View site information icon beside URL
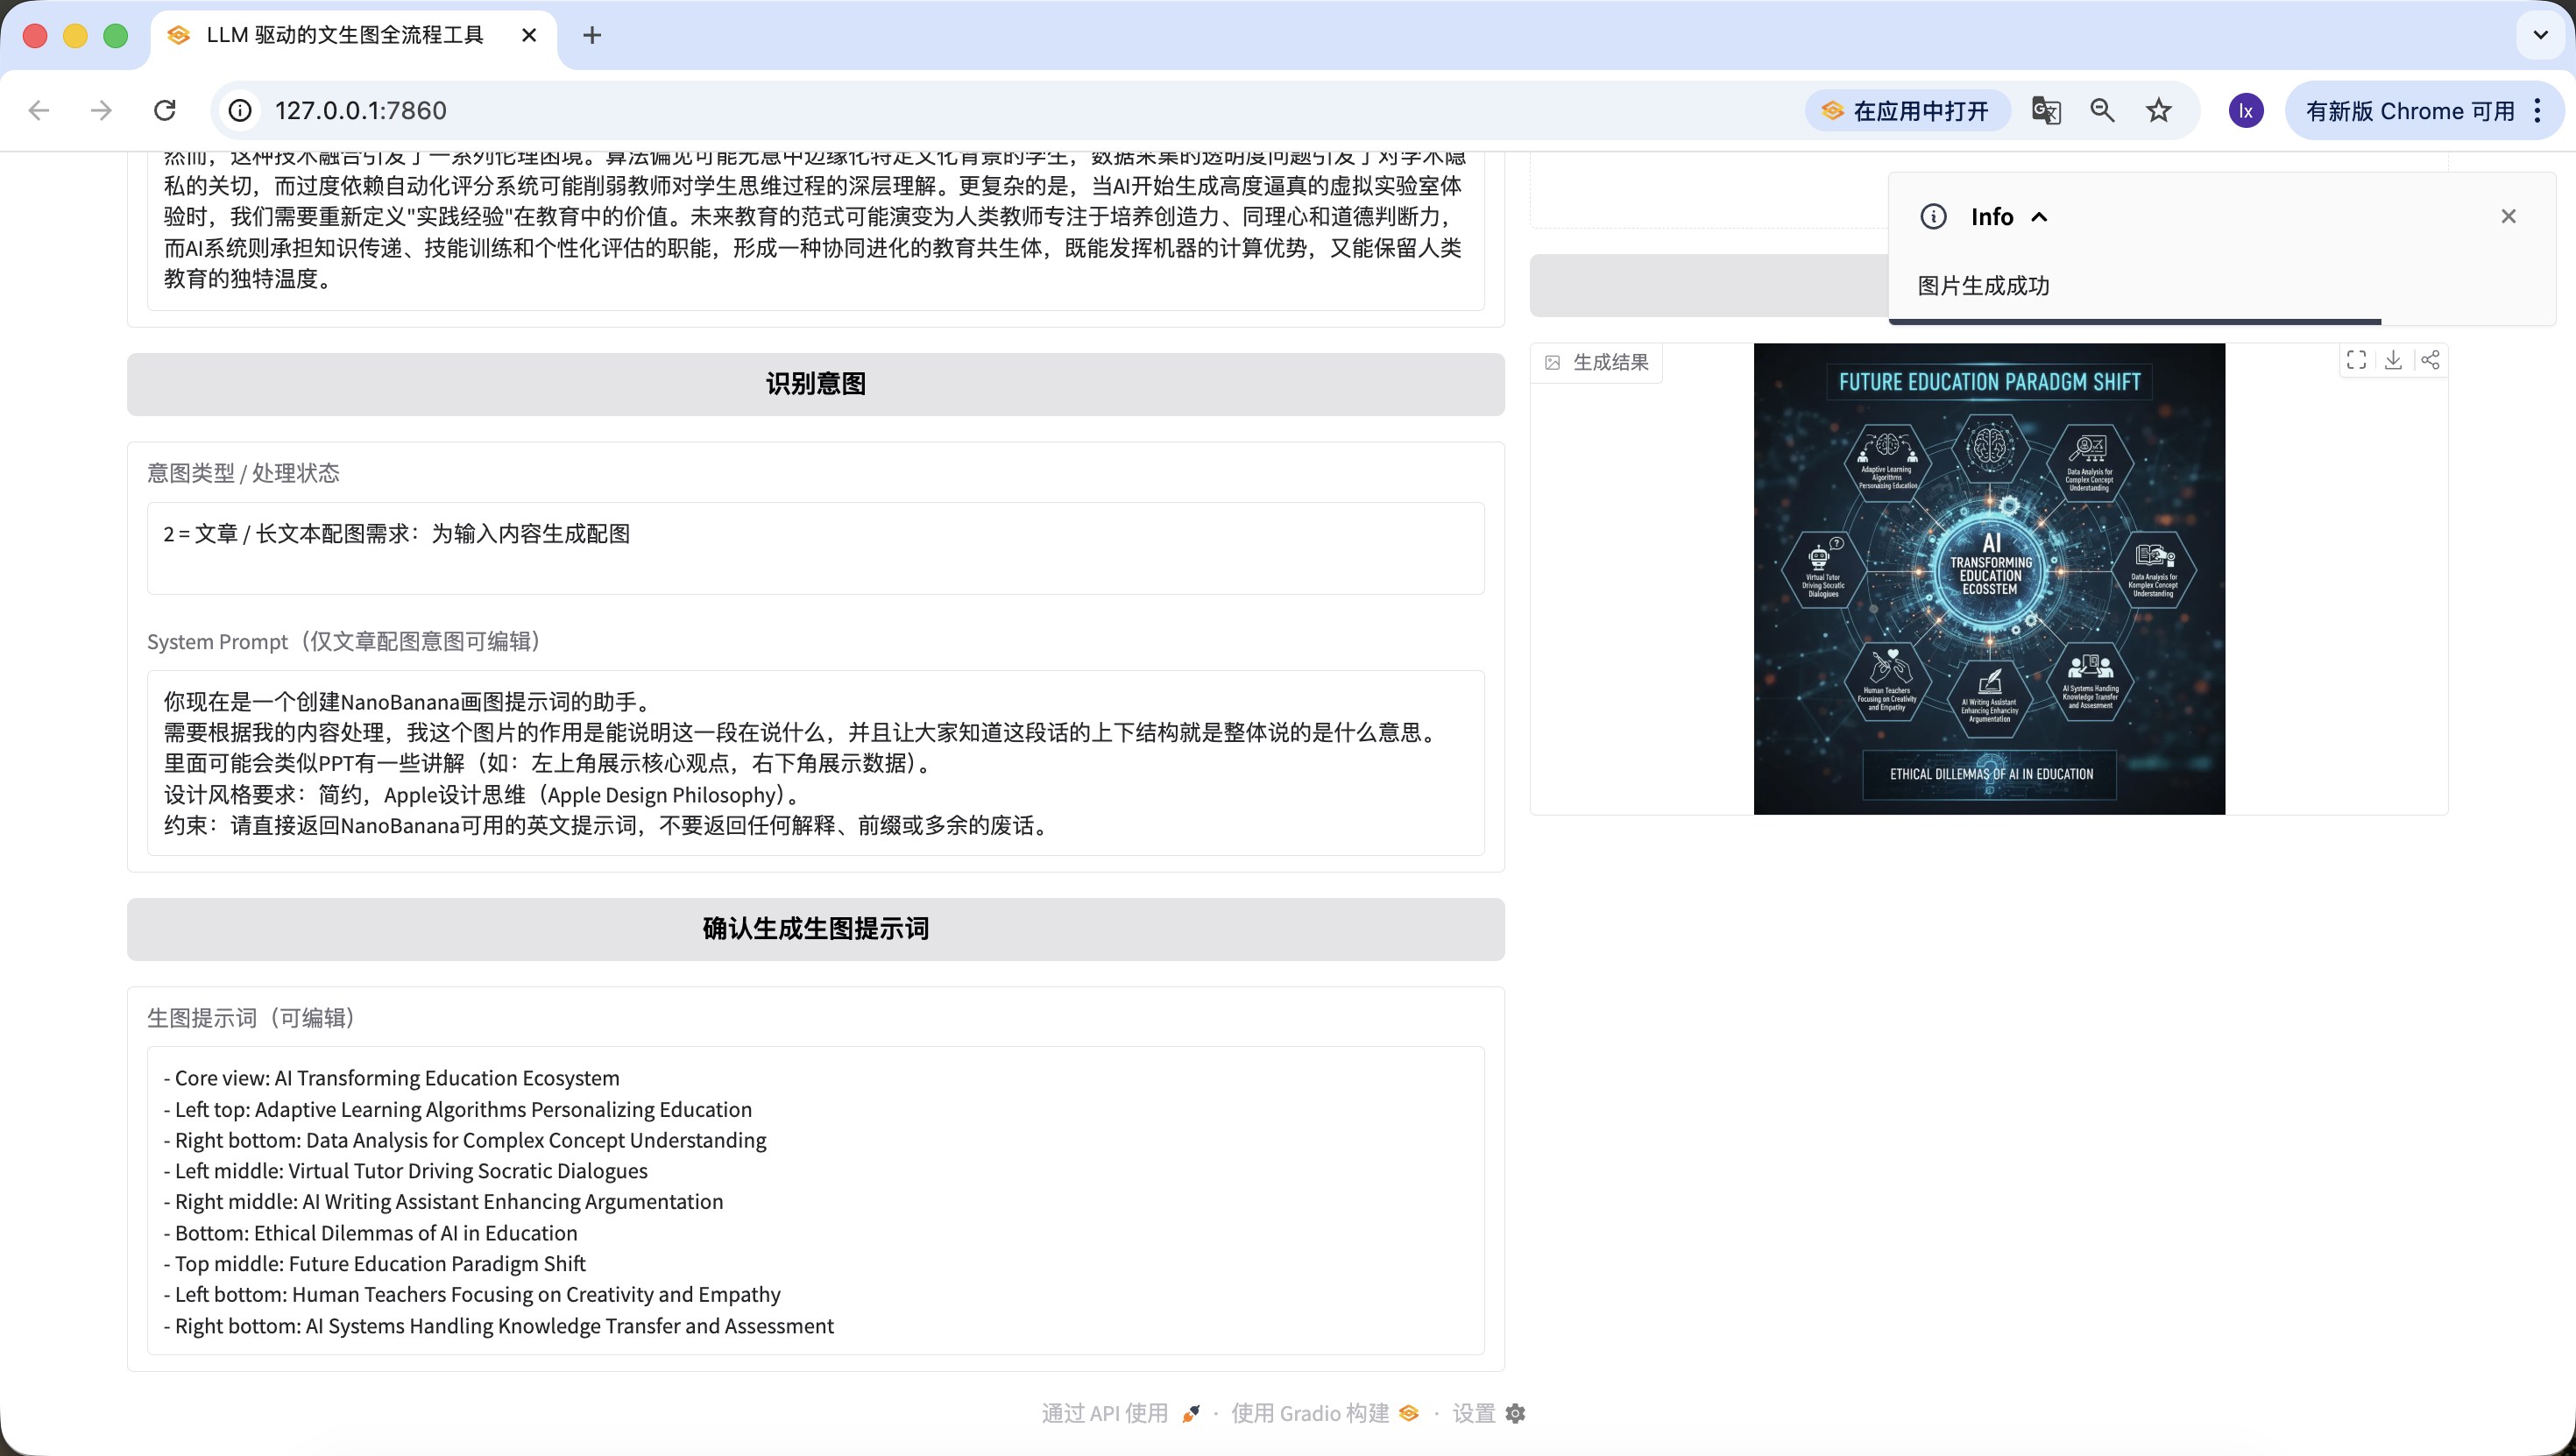 tap(240, 110)
